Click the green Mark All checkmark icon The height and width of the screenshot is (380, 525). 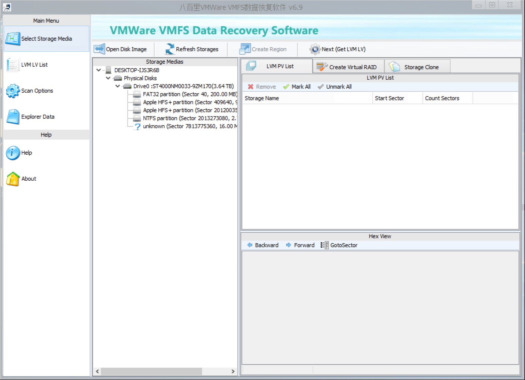click(x=286, y=87)
